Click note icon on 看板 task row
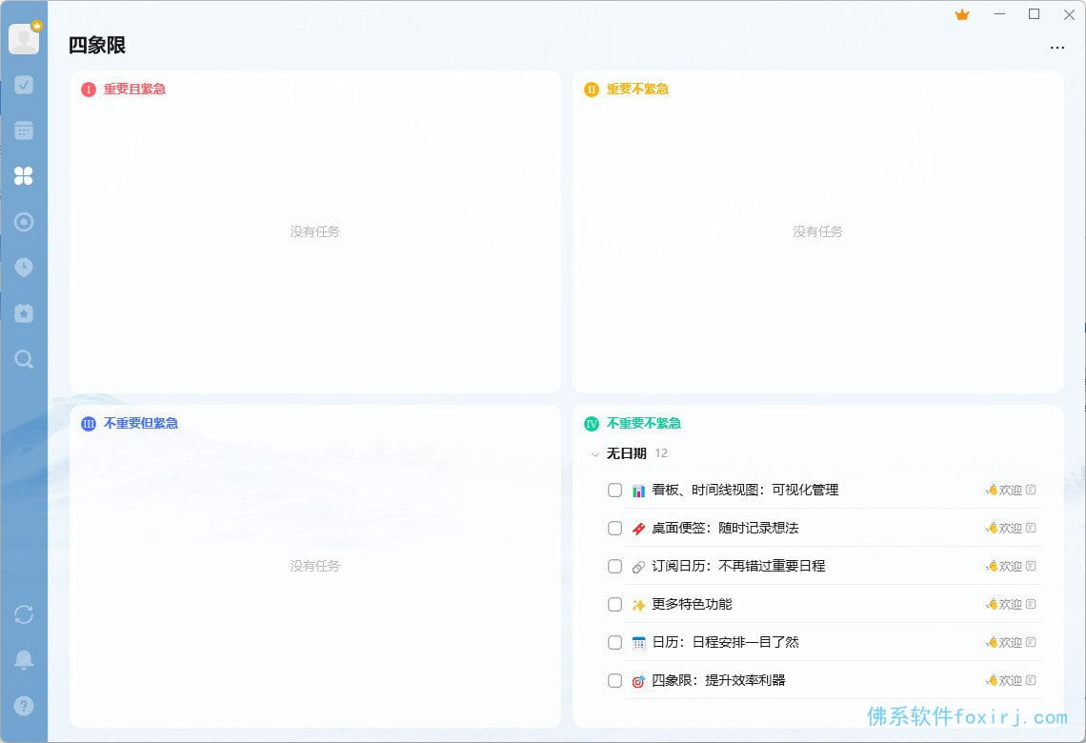Image resolution: width=1086 pixels, height=743 pixels. [x=1031, y=490]
